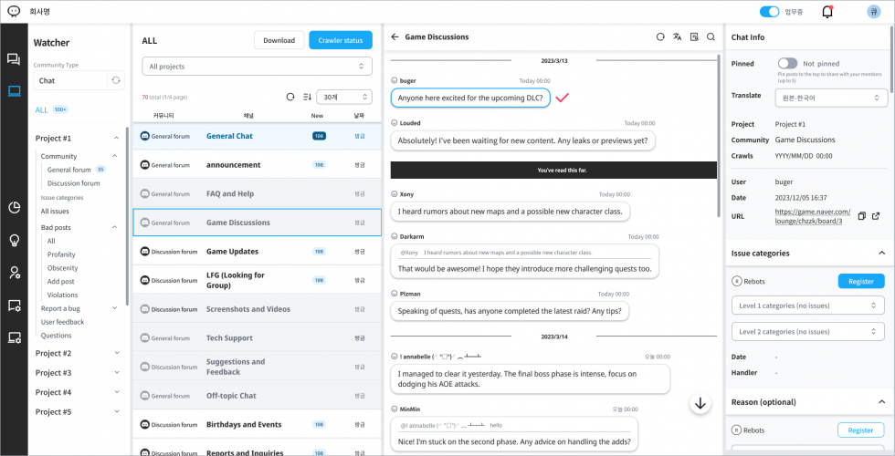
Task: Expand the Report a bug item
Action: pyautogui.click(x=114, y=308)
